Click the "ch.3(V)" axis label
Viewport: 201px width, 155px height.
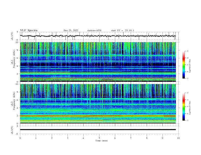pyautogui.click(x=12, y=130)
